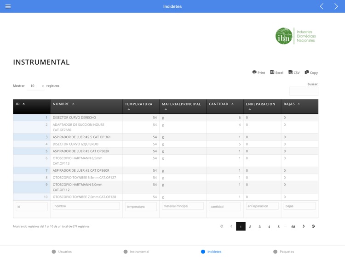Click the IBN company logo
This screenshot has height=258, width=345.
point(295,36)
